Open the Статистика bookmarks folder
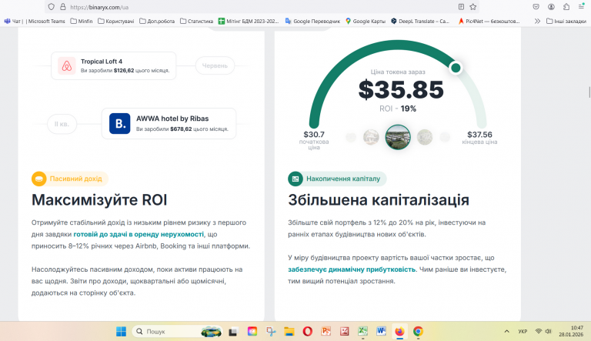This screenshot has height=341, width=591. click(196, 21)
